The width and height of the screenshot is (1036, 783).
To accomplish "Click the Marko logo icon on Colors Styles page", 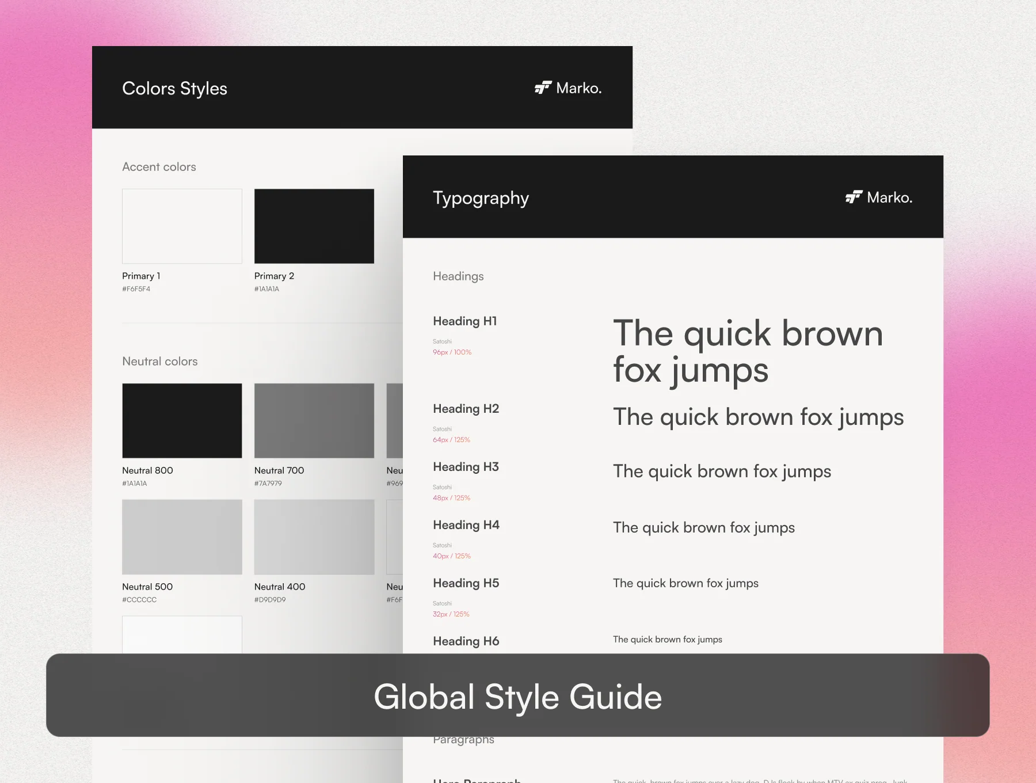I will point(543,88).
